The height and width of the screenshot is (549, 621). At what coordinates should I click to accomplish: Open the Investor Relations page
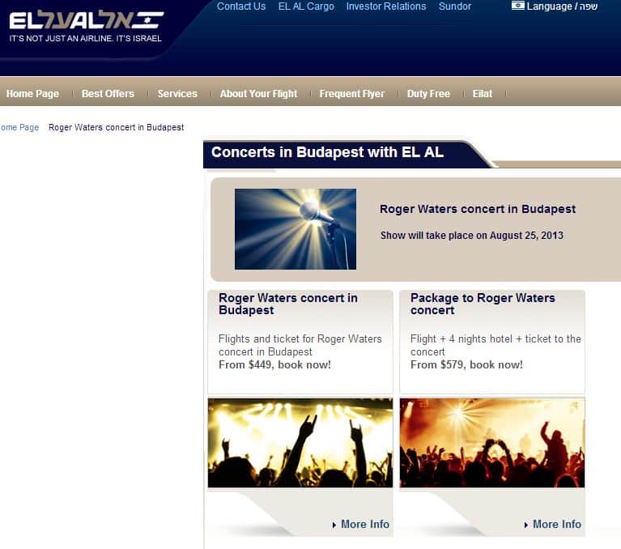pyautogui.click(x=386, y=6)
